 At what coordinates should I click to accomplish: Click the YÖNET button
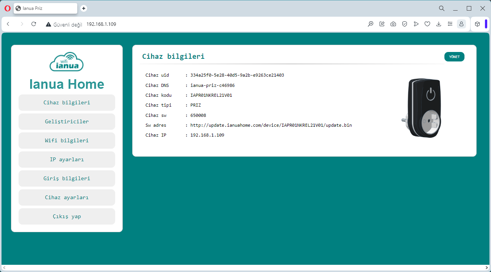coord(454,57)
